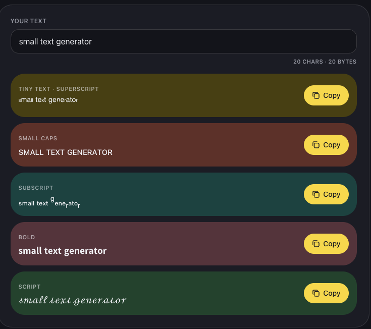Click the 'YOUR TEXT' label
This screenshot has height=329, width=371.
coord(28,21)
